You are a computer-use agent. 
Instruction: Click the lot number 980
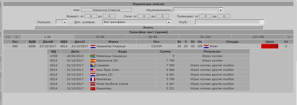(x=15, y=46)
